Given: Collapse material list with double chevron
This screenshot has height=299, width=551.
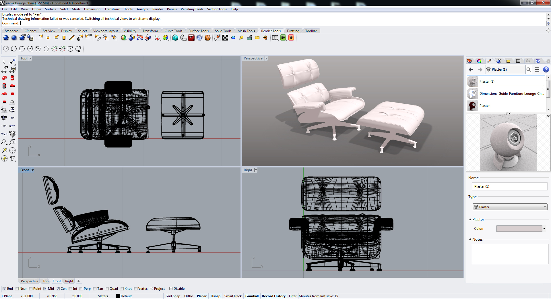Looking at the screenshot, I should (508, 113).
